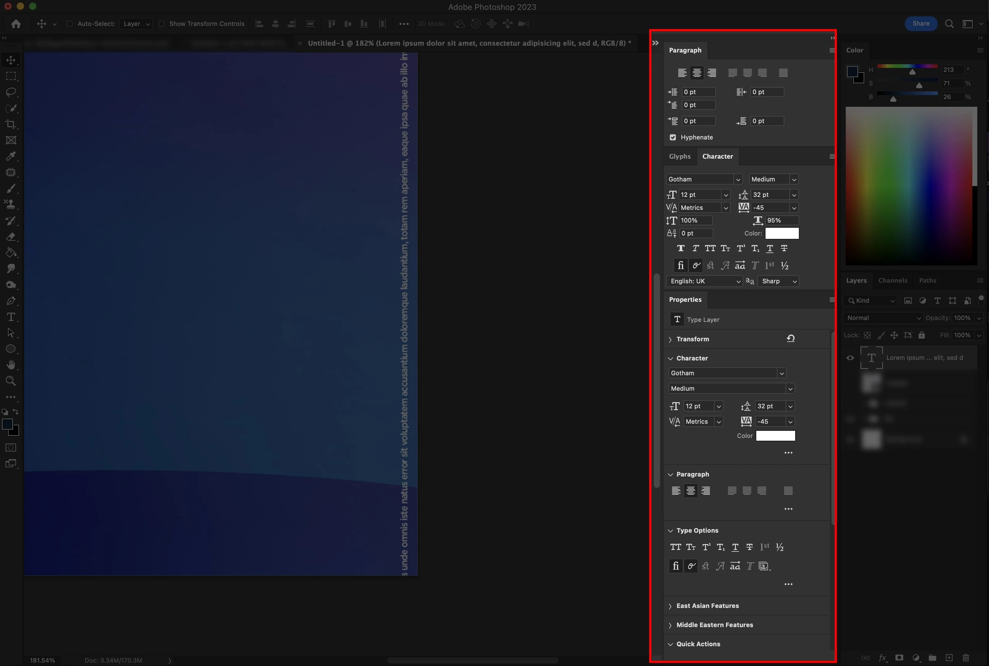Click the white text Color swatch in Character panel

point(782,233)
